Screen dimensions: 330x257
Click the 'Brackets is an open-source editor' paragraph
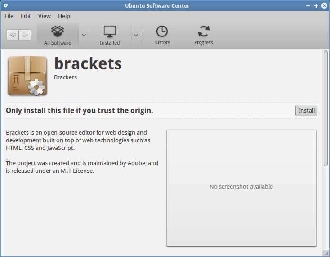coord(78,140)
